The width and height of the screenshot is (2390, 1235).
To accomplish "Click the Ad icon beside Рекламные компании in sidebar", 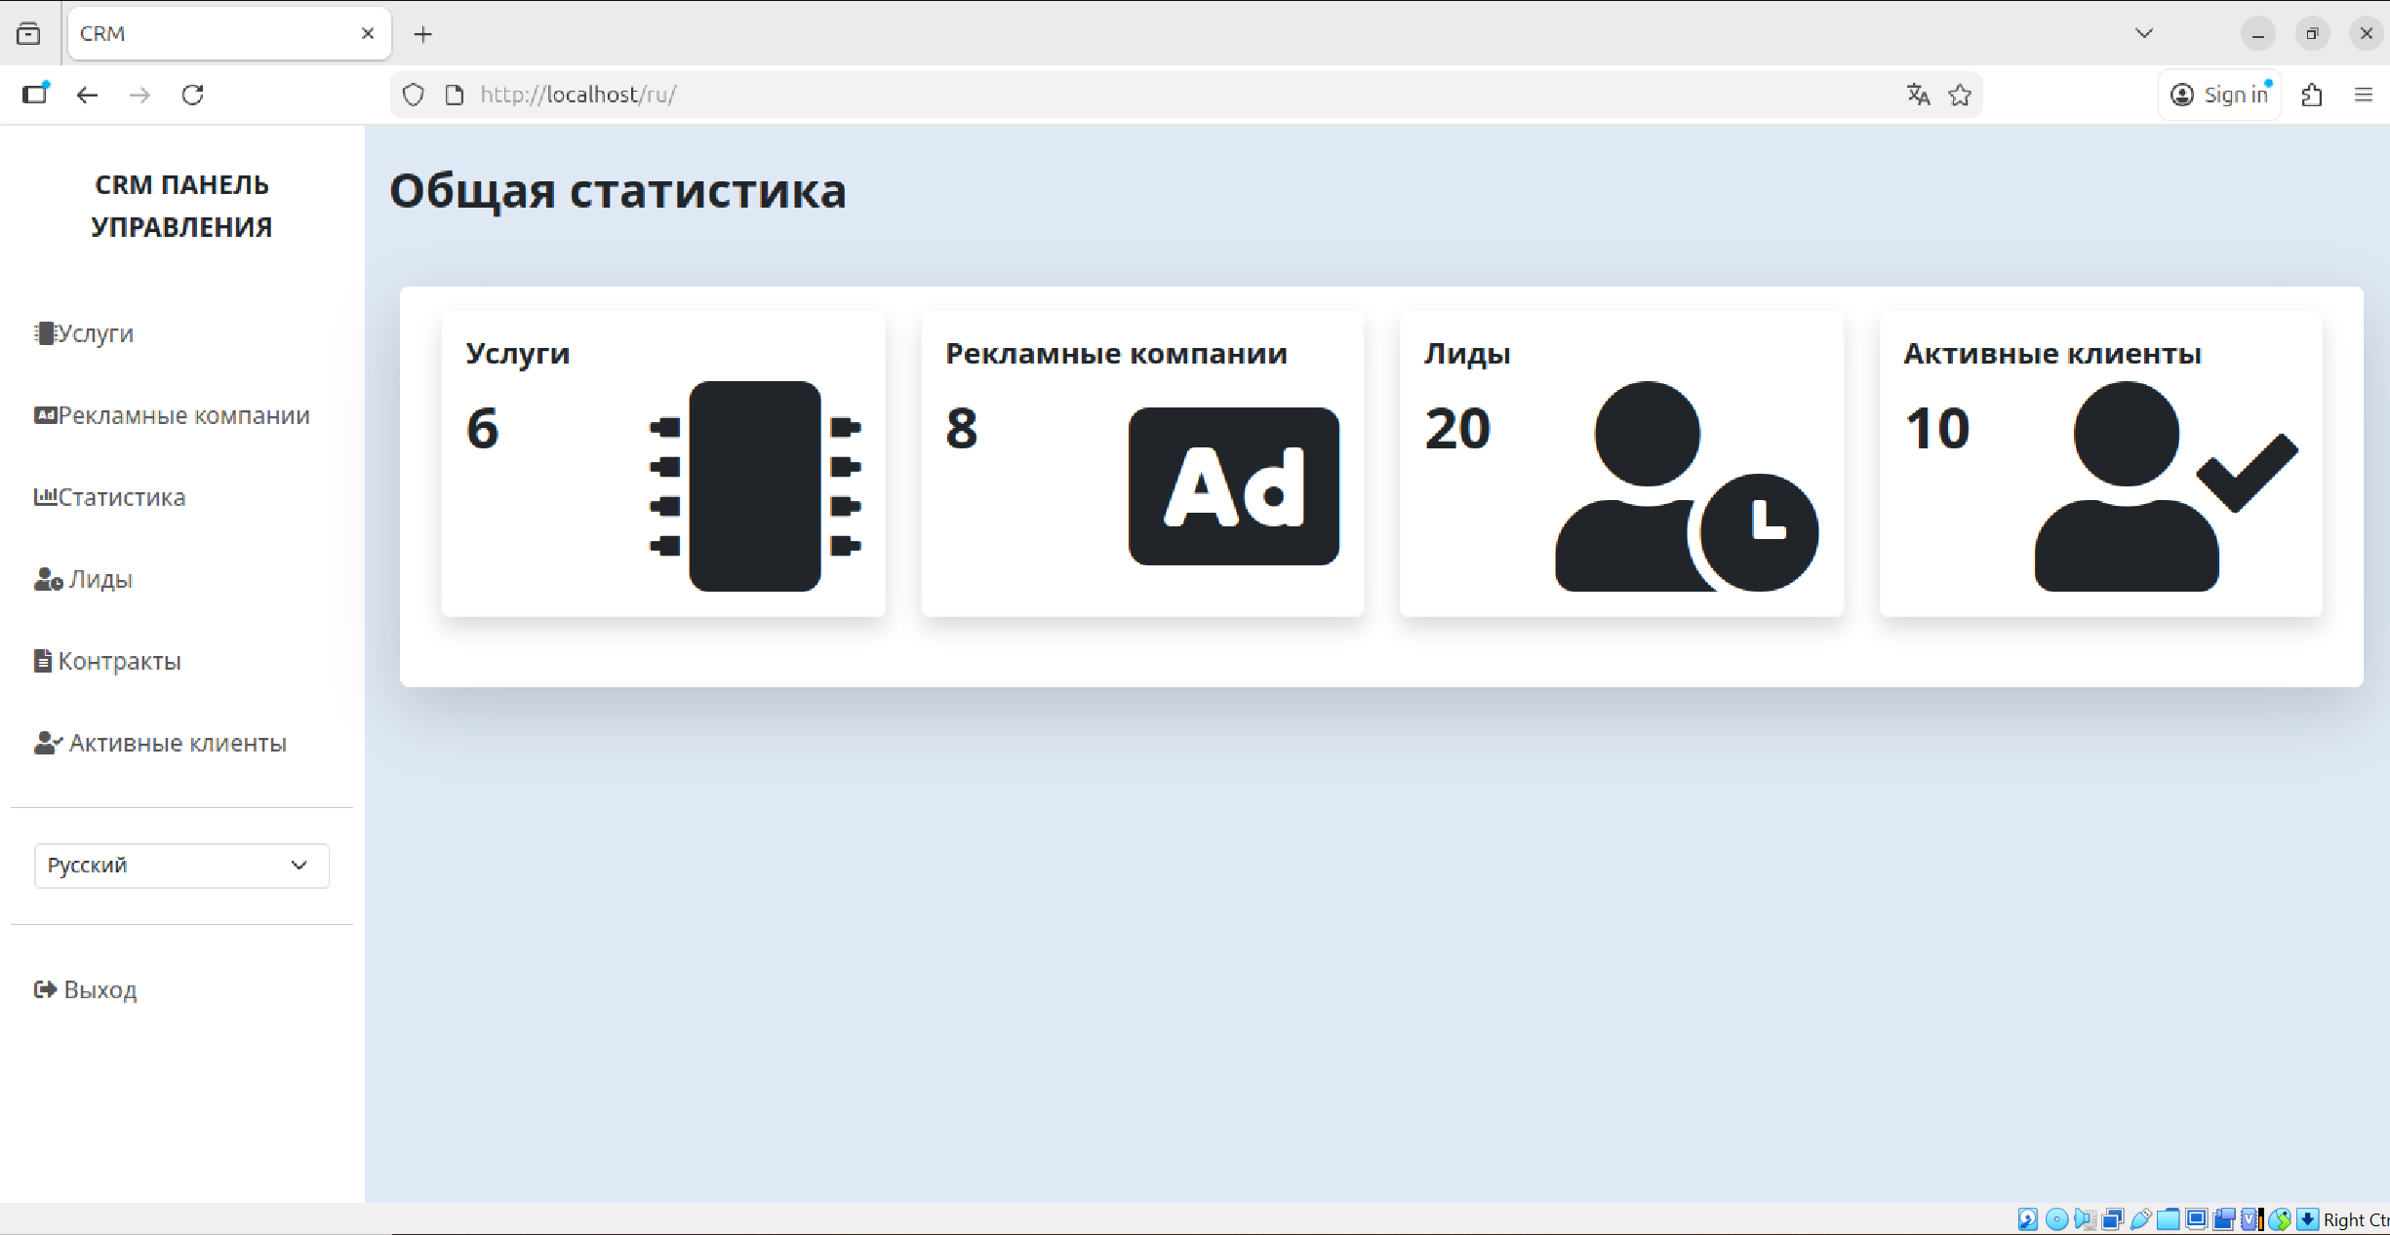I will point(46,415).
